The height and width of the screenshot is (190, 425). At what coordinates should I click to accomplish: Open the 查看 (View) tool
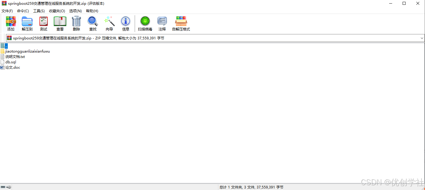(60, 23)
